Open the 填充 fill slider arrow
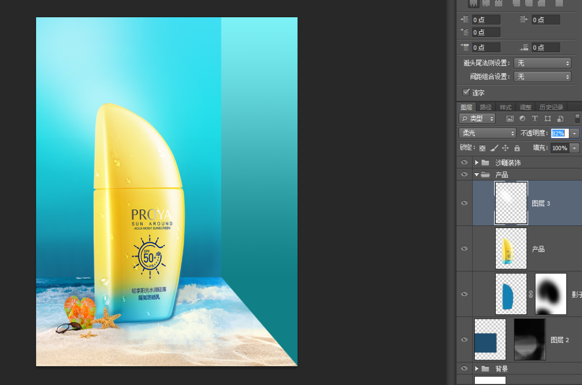The image size is (582, 385). point(574,148)
